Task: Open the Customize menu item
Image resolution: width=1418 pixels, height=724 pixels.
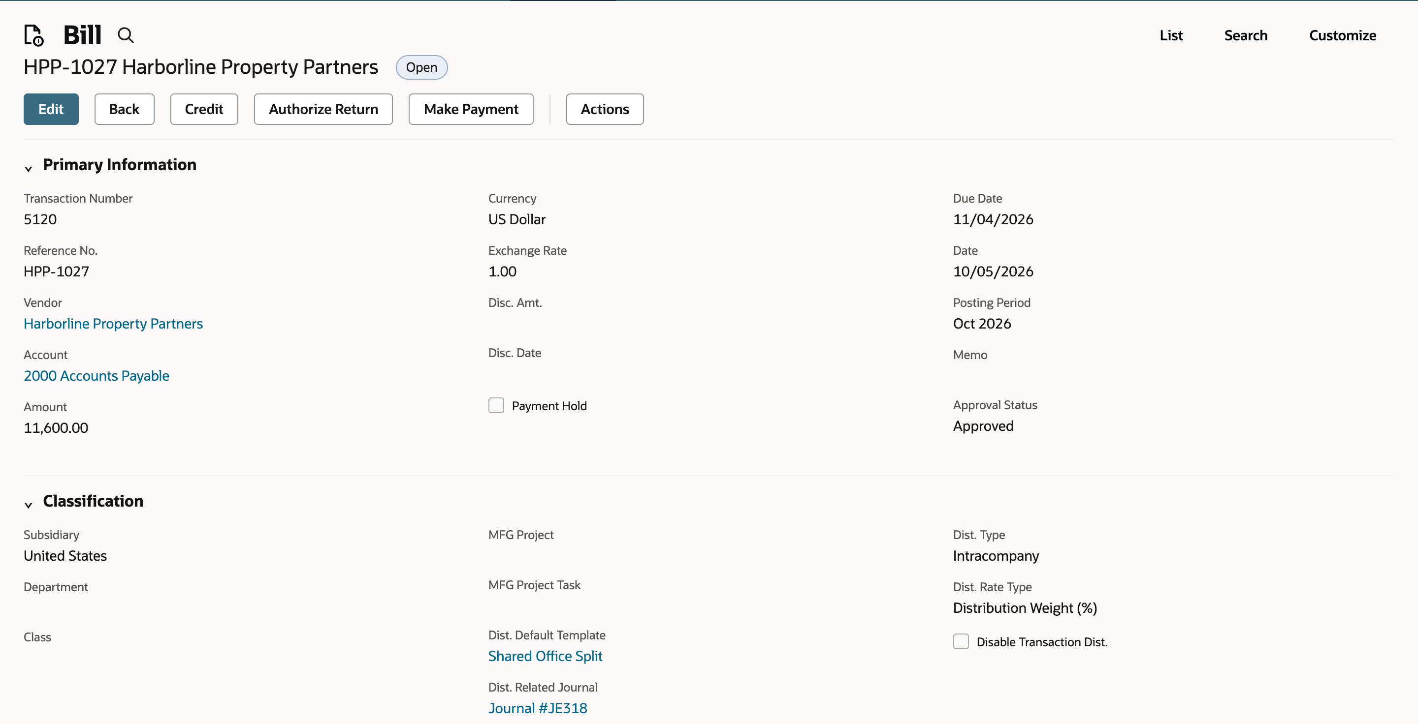Action: tap(1342, 35)
